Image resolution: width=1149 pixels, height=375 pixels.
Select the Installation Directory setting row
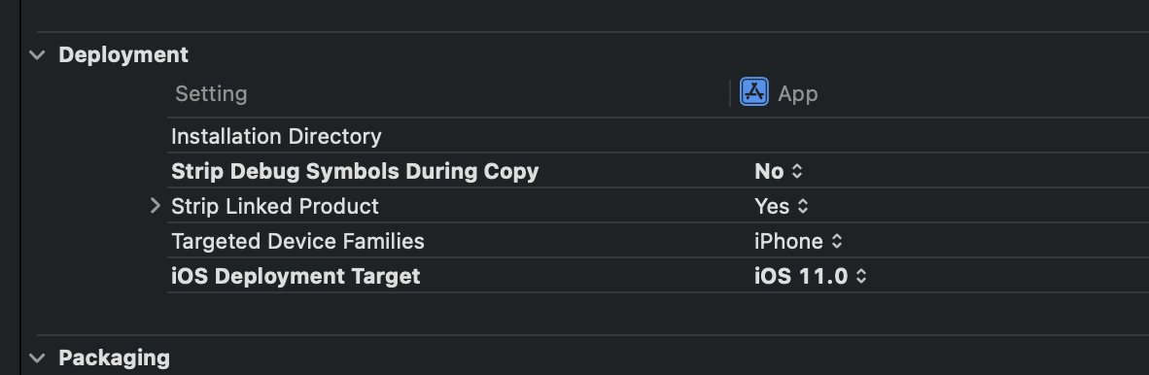pos(658,136)
